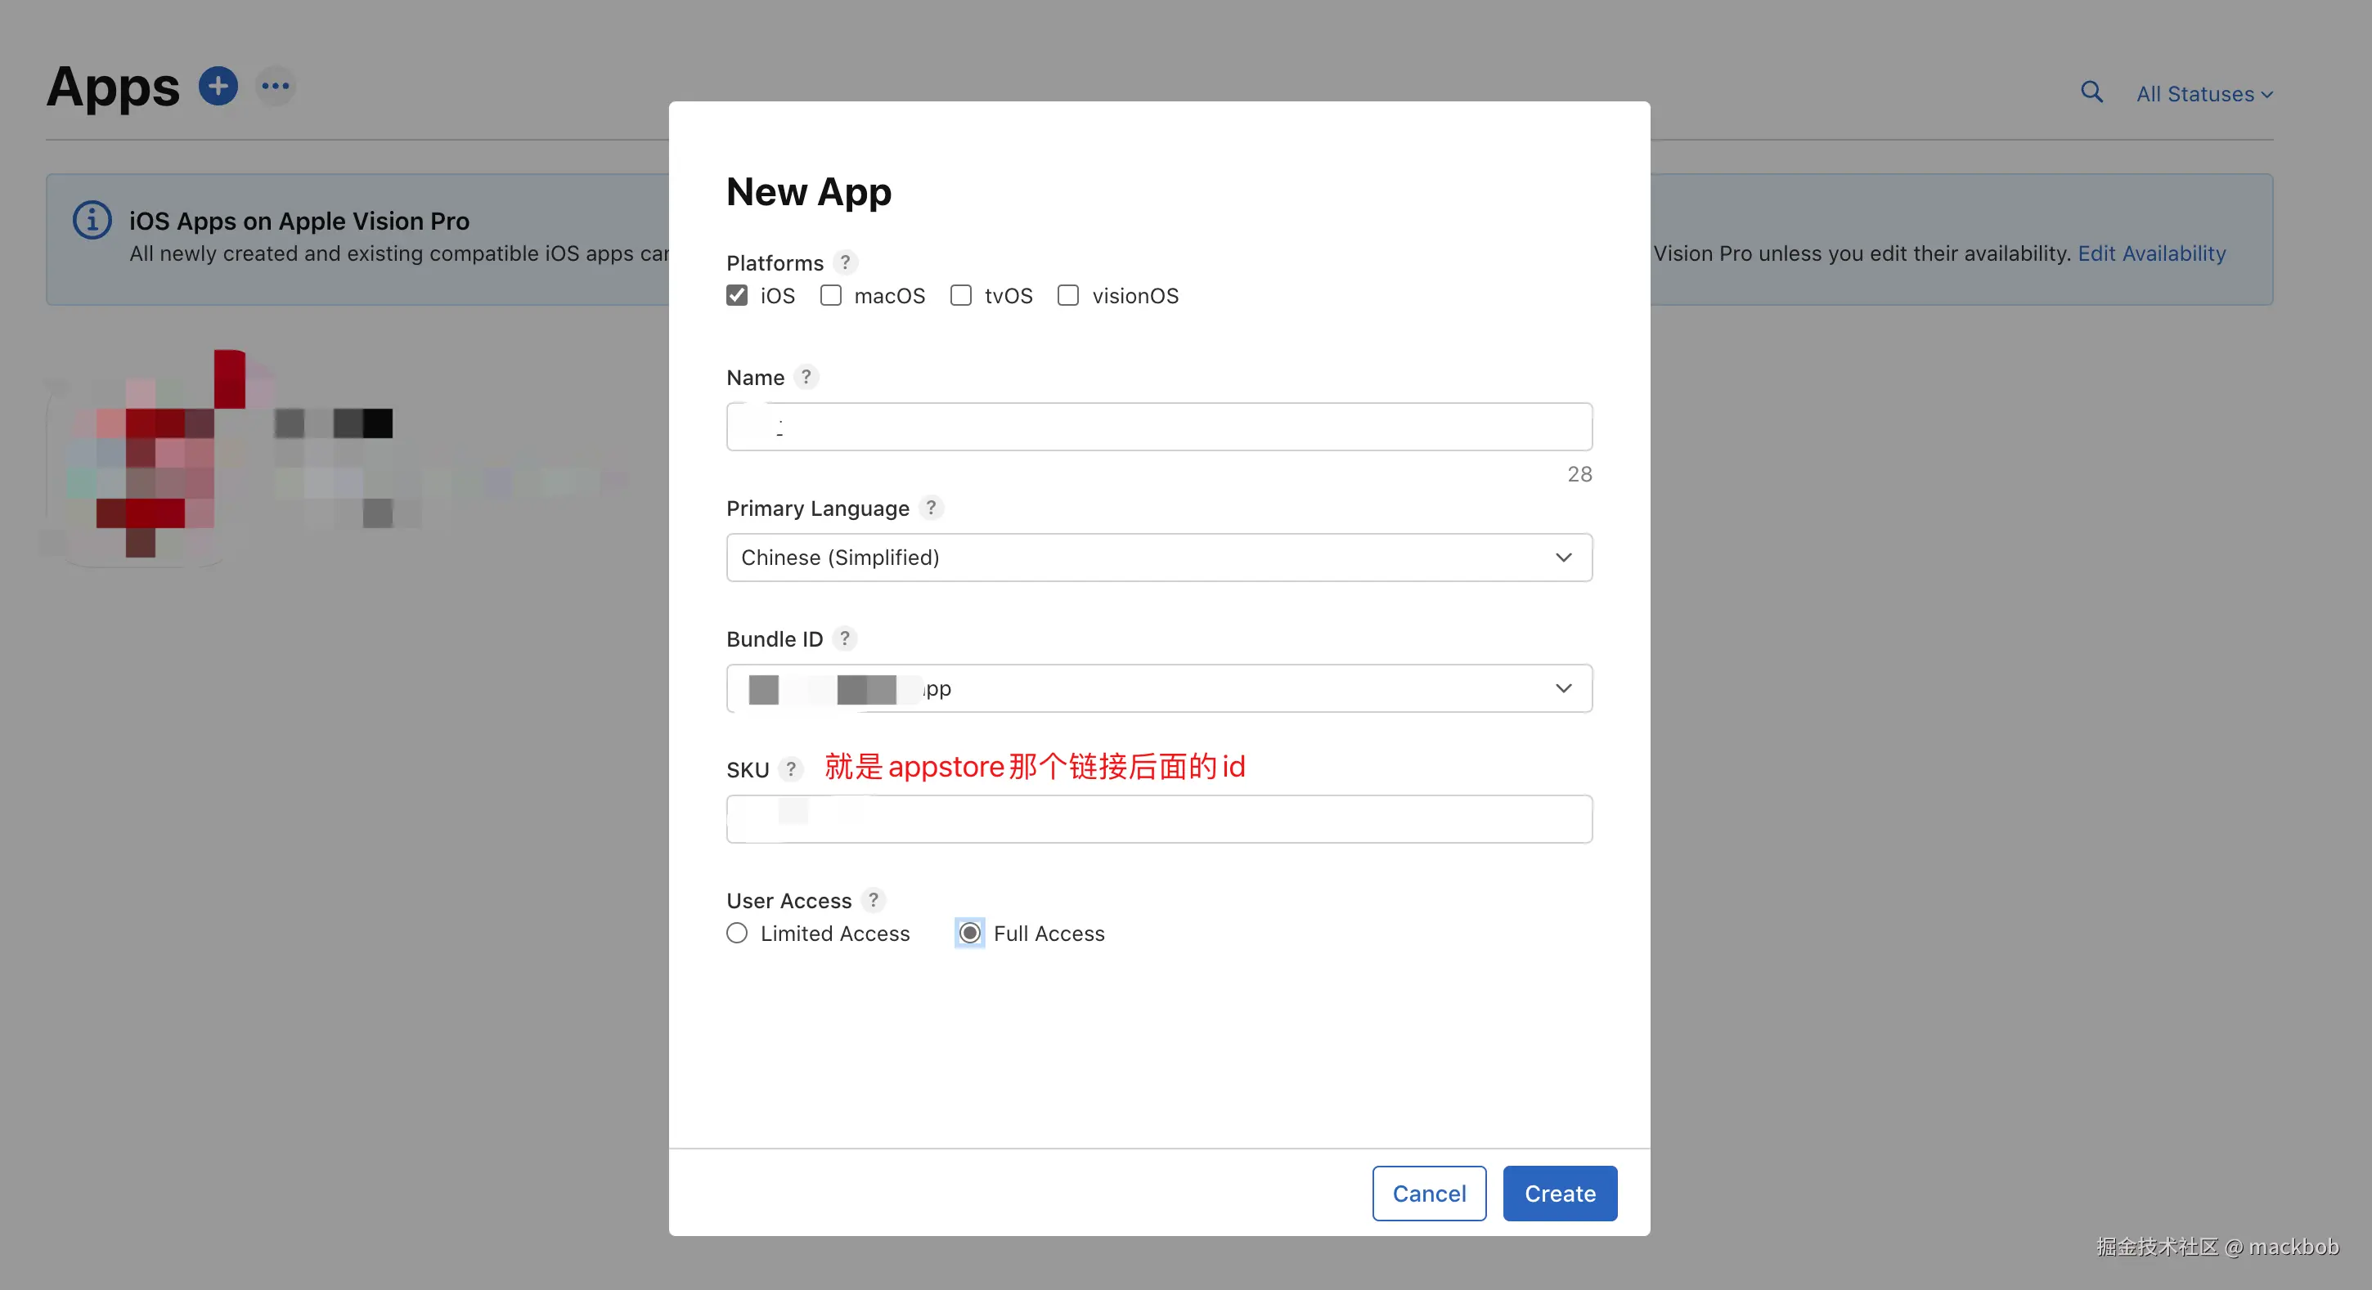Image resolution: width=2372 pixels, height=1290 pixels.
Task: Focus the SKU text field
Action: click(x=1159, y=819)
